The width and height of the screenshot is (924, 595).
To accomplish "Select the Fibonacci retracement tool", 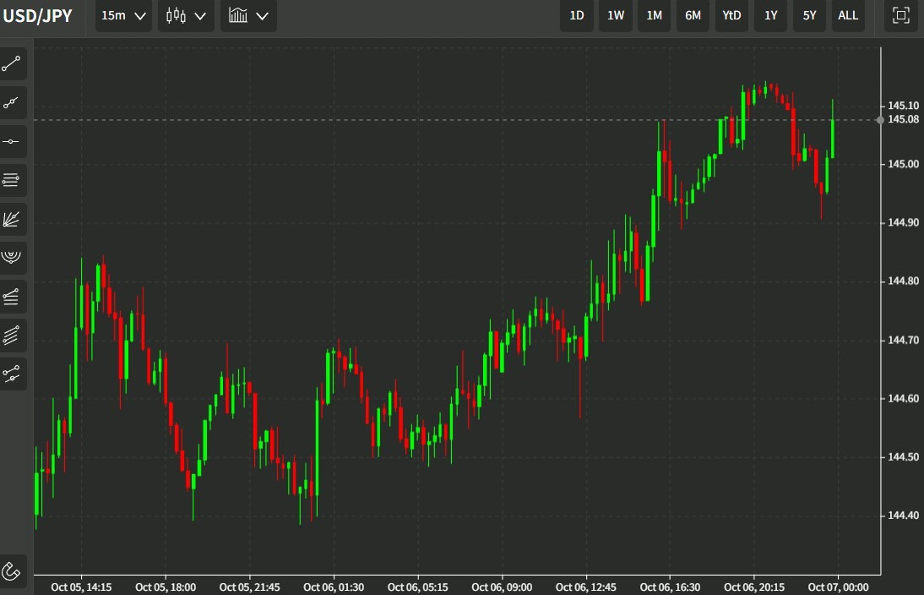I will point(11,296).
